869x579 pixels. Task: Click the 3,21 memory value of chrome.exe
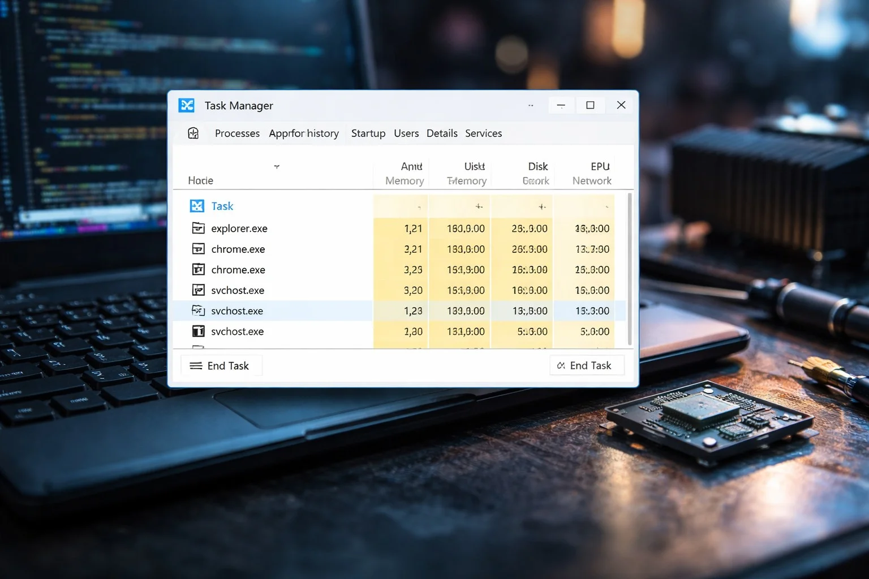pos(413,249)
